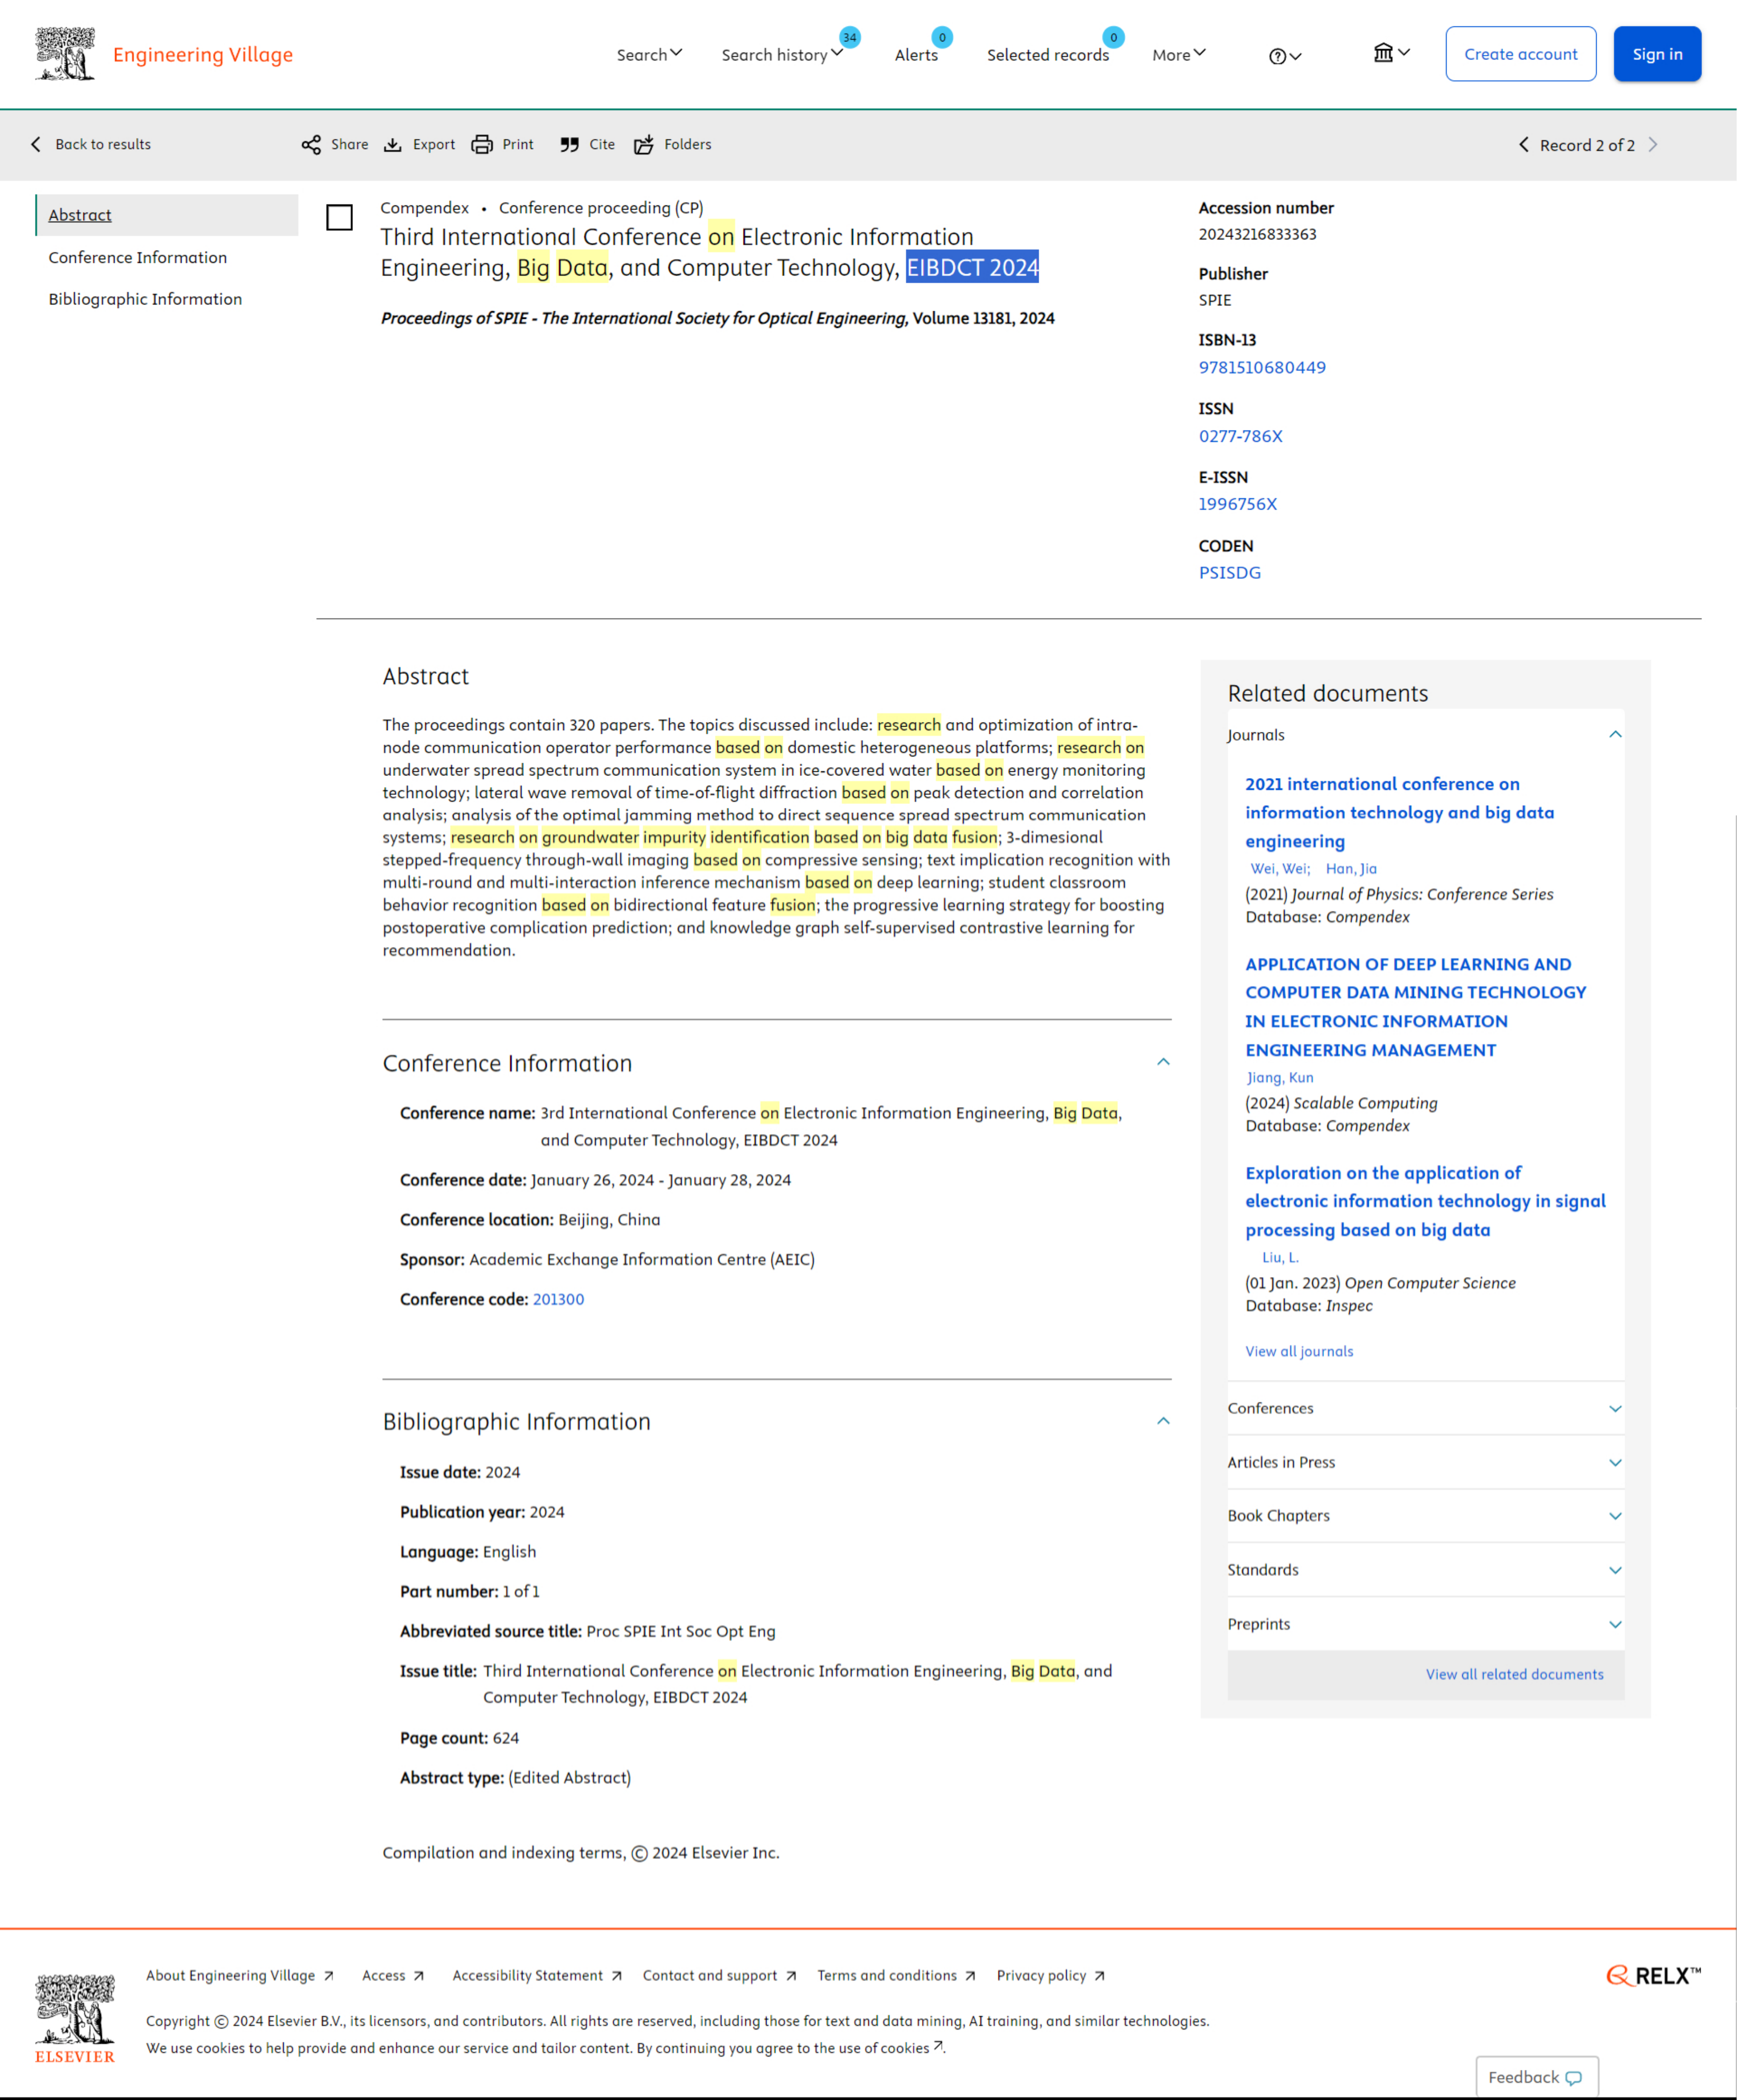Image resolution: width=1737 pixels, height=2100 pixels.
Task: Open Alerts in the top menu
Action: coord(916,55)
